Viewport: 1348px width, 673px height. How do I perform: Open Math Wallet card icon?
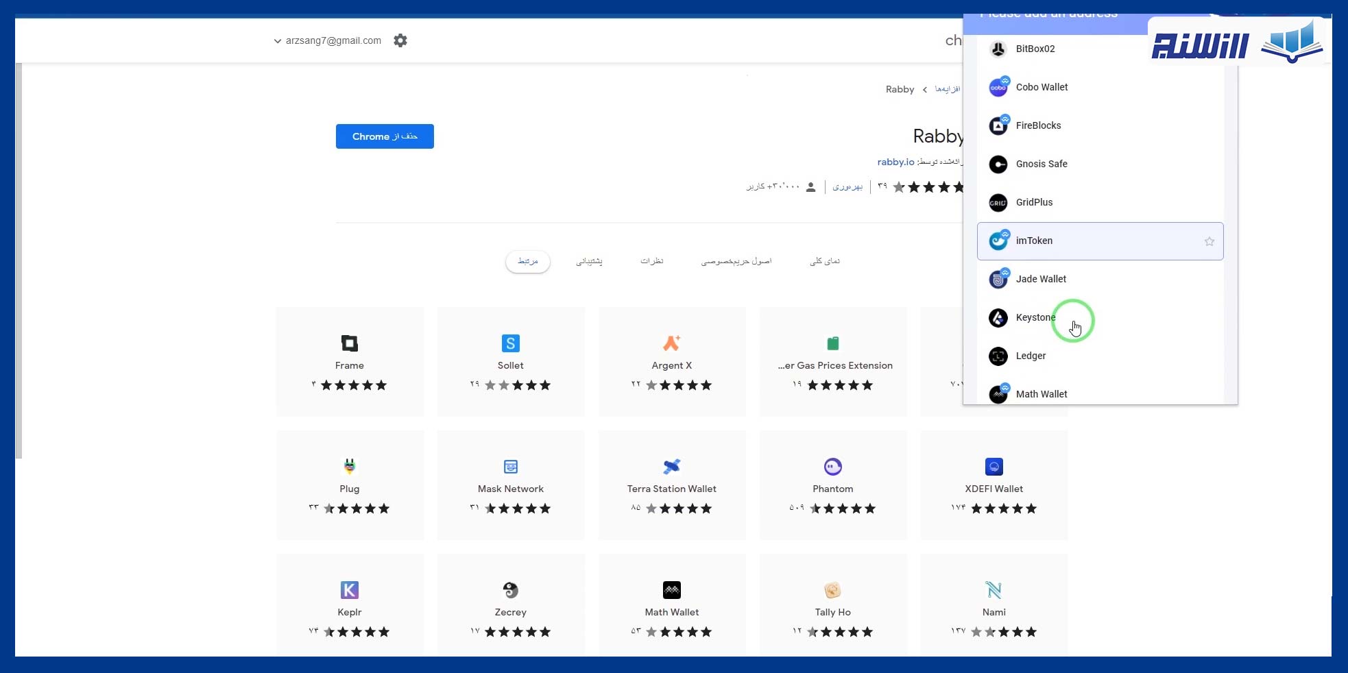tap(672, 590)
